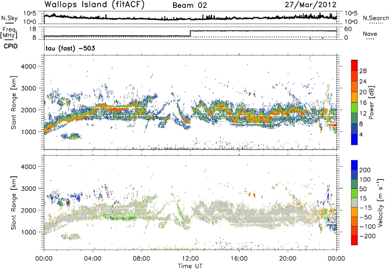Pick the gray segment of velocity color bar
Image resolution: width=389 pixels, height=269 pixels.
coord(354,203)
